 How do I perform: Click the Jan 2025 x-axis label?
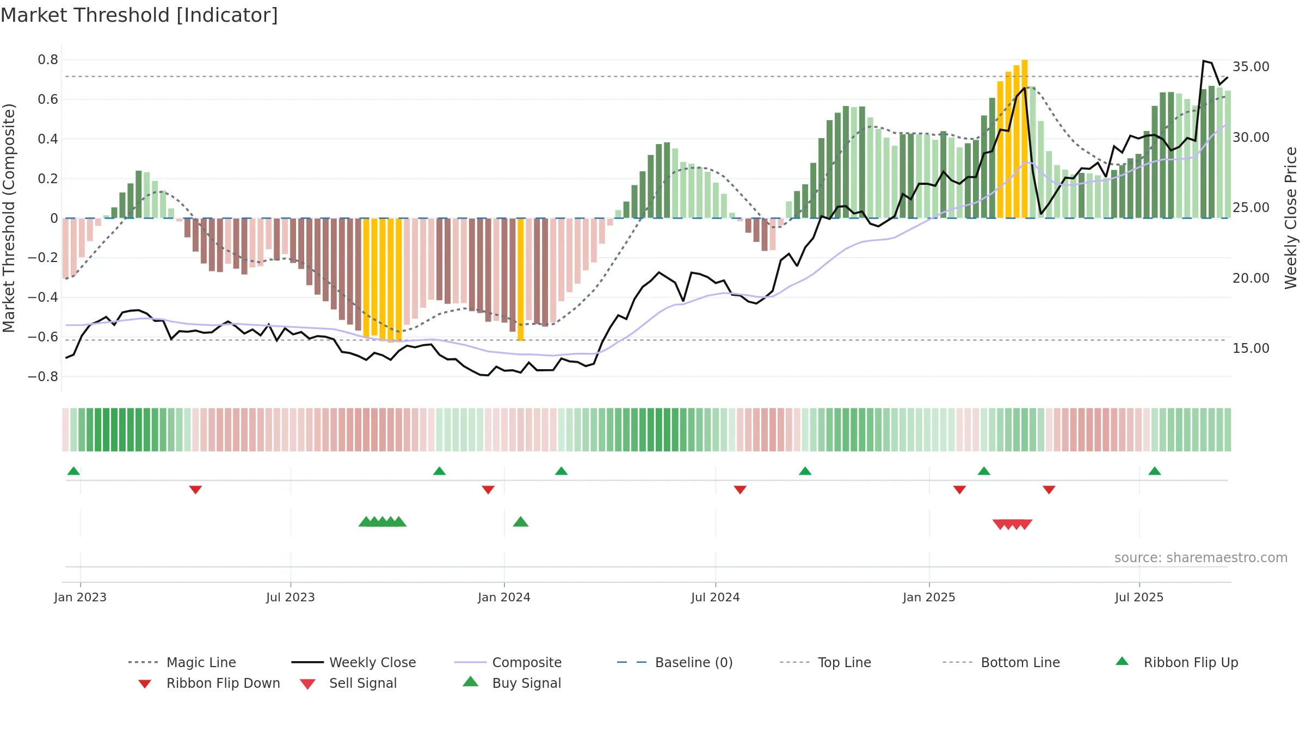point(929,597)
